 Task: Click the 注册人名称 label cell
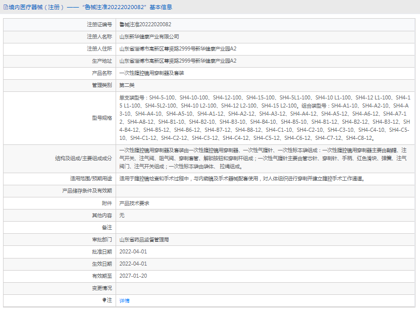(x=60, y=37)
